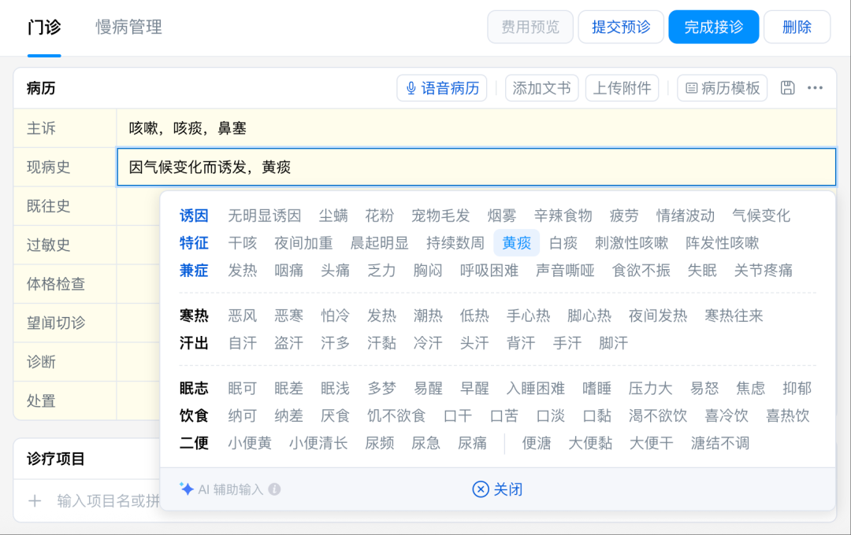Image resolution: width=851 pixels, height=535 pixels.
Task: Click 上传附件 button
Action: pyautogui.click(x=622, y=88)
